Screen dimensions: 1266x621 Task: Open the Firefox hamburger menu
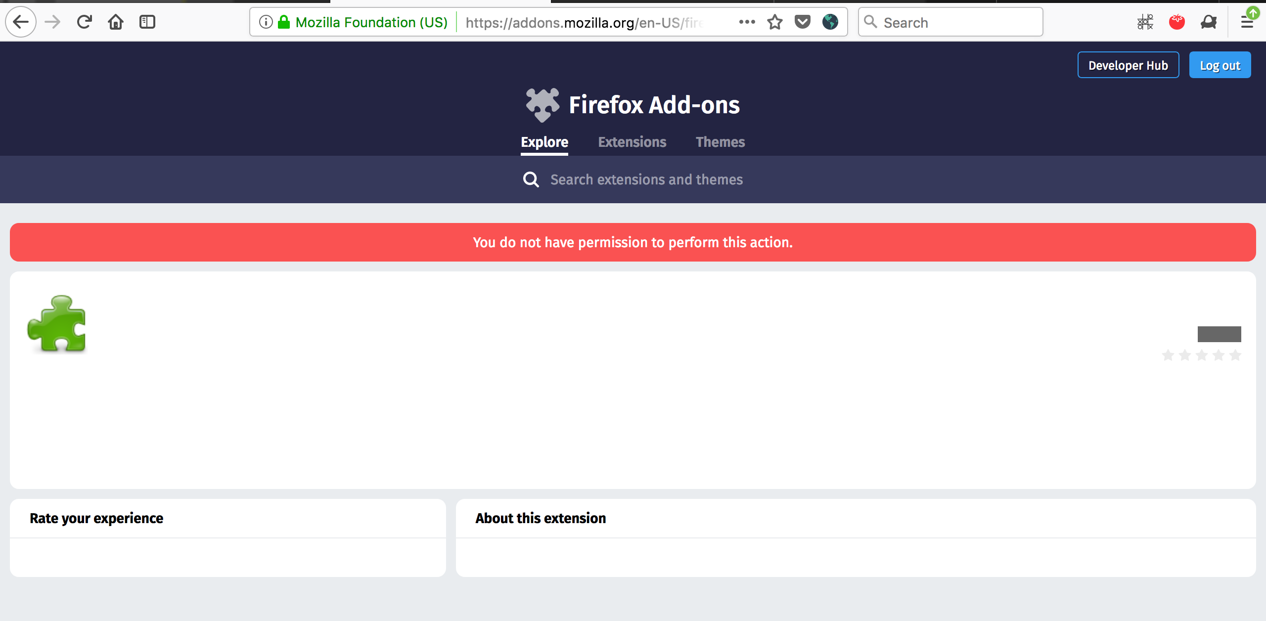(1247, 22)
